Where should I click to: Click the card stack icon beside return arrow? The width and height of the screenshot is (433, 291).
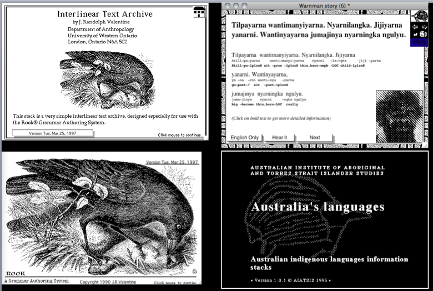click(x=424, y=34)
